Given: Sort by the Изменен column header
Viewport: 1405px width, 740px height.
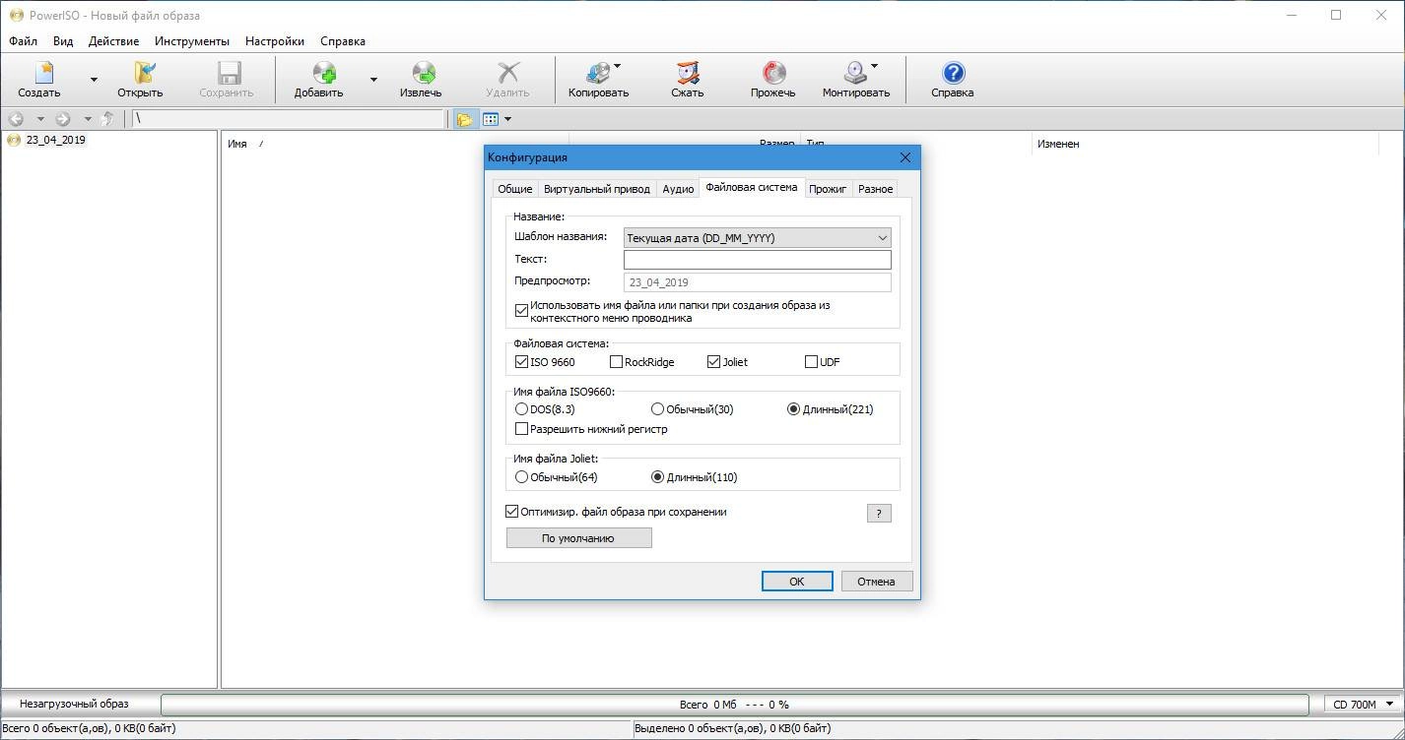Looking at the screenshot, I should pyautogui.click(x=1057, y=144).
